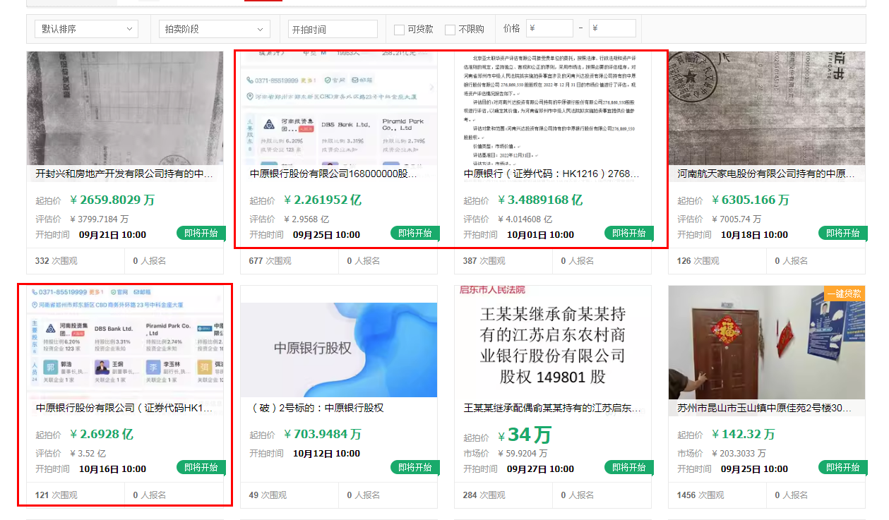Click 即将开始 on the 3.4889168亿 listing
Screen dimensions: 889x520
(x=629, y=234)
